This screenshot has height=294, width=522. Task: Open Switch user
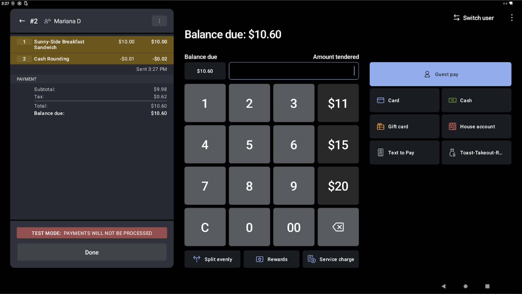473,18
